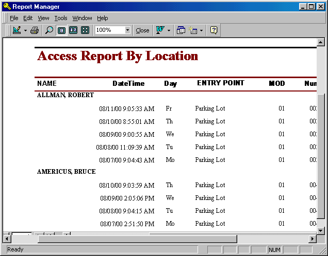Open Help with the question mark icon
This screenshot has width=328, height=256.
(214, 30)
